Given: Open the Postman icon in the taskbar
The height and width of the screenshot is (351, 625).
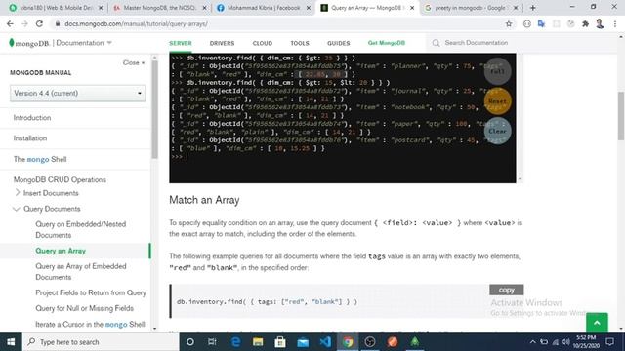Looking at the screenshot, I should tap(393, 342).
